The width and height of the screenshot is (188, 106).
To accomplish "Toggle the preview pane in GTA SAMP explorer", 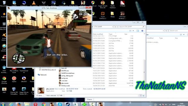I will pos(137,31).
